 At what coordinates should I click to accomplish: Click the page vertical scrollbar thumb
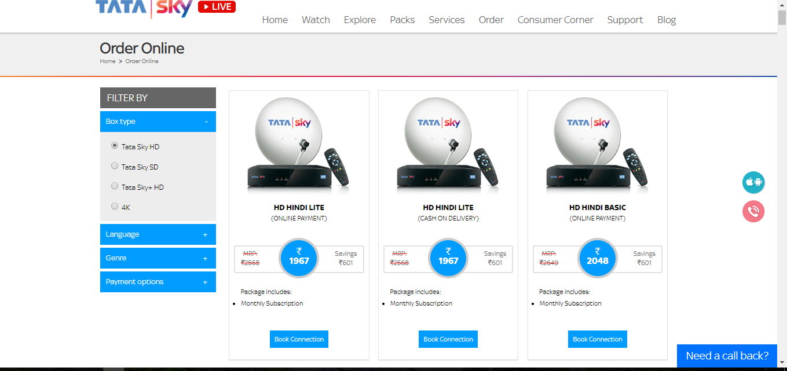(x=782, y=17)
